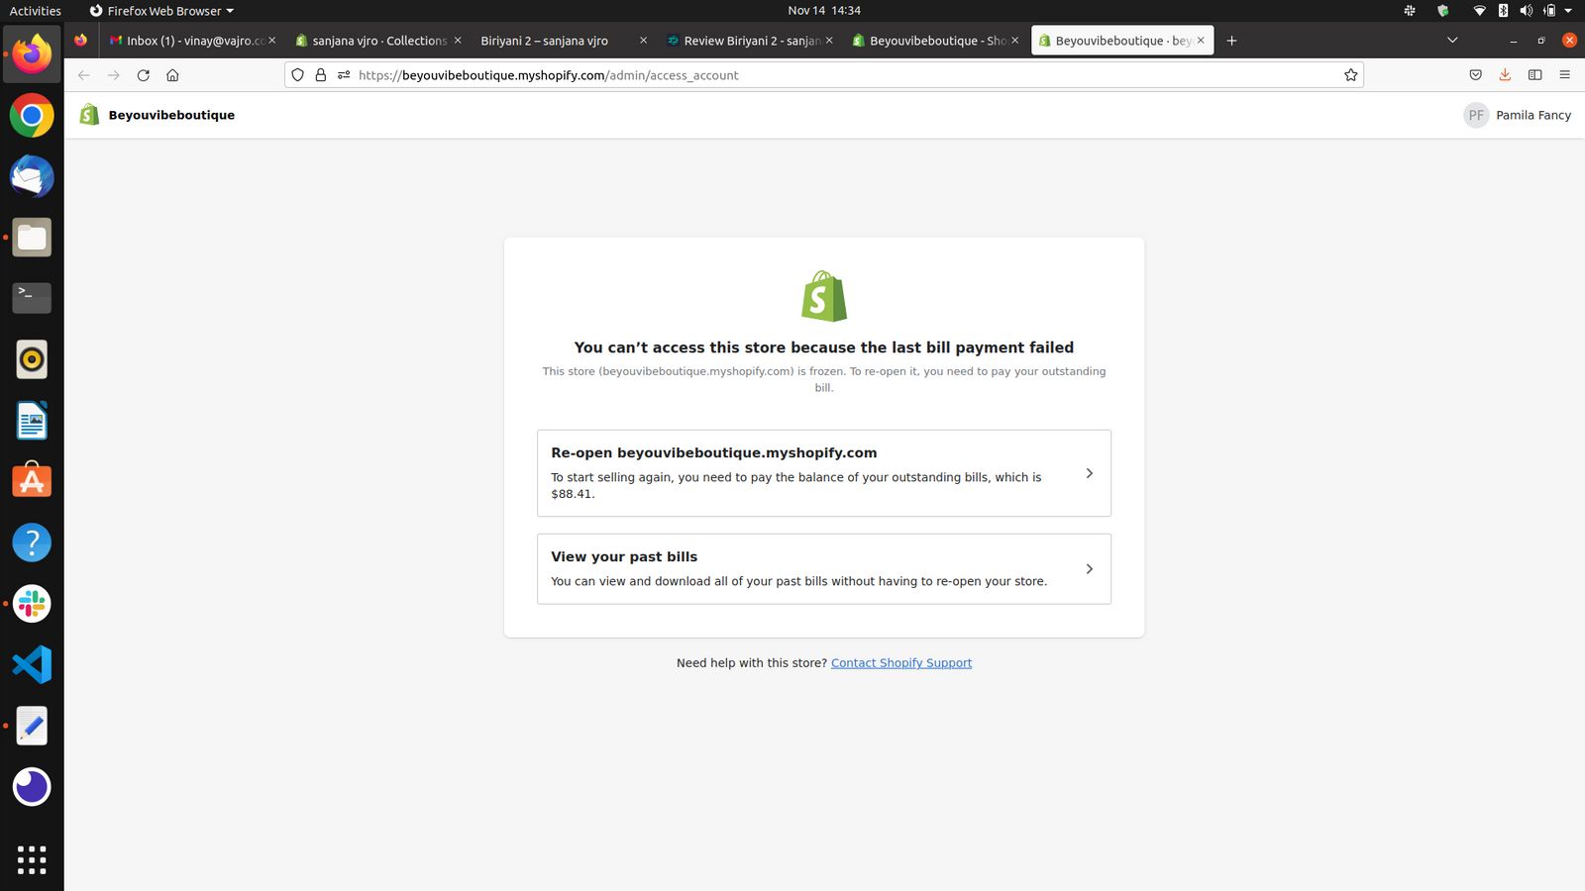Open Firefox application hamburger menu
This screenshot has width=1585, height=891.
[1564, 75]
